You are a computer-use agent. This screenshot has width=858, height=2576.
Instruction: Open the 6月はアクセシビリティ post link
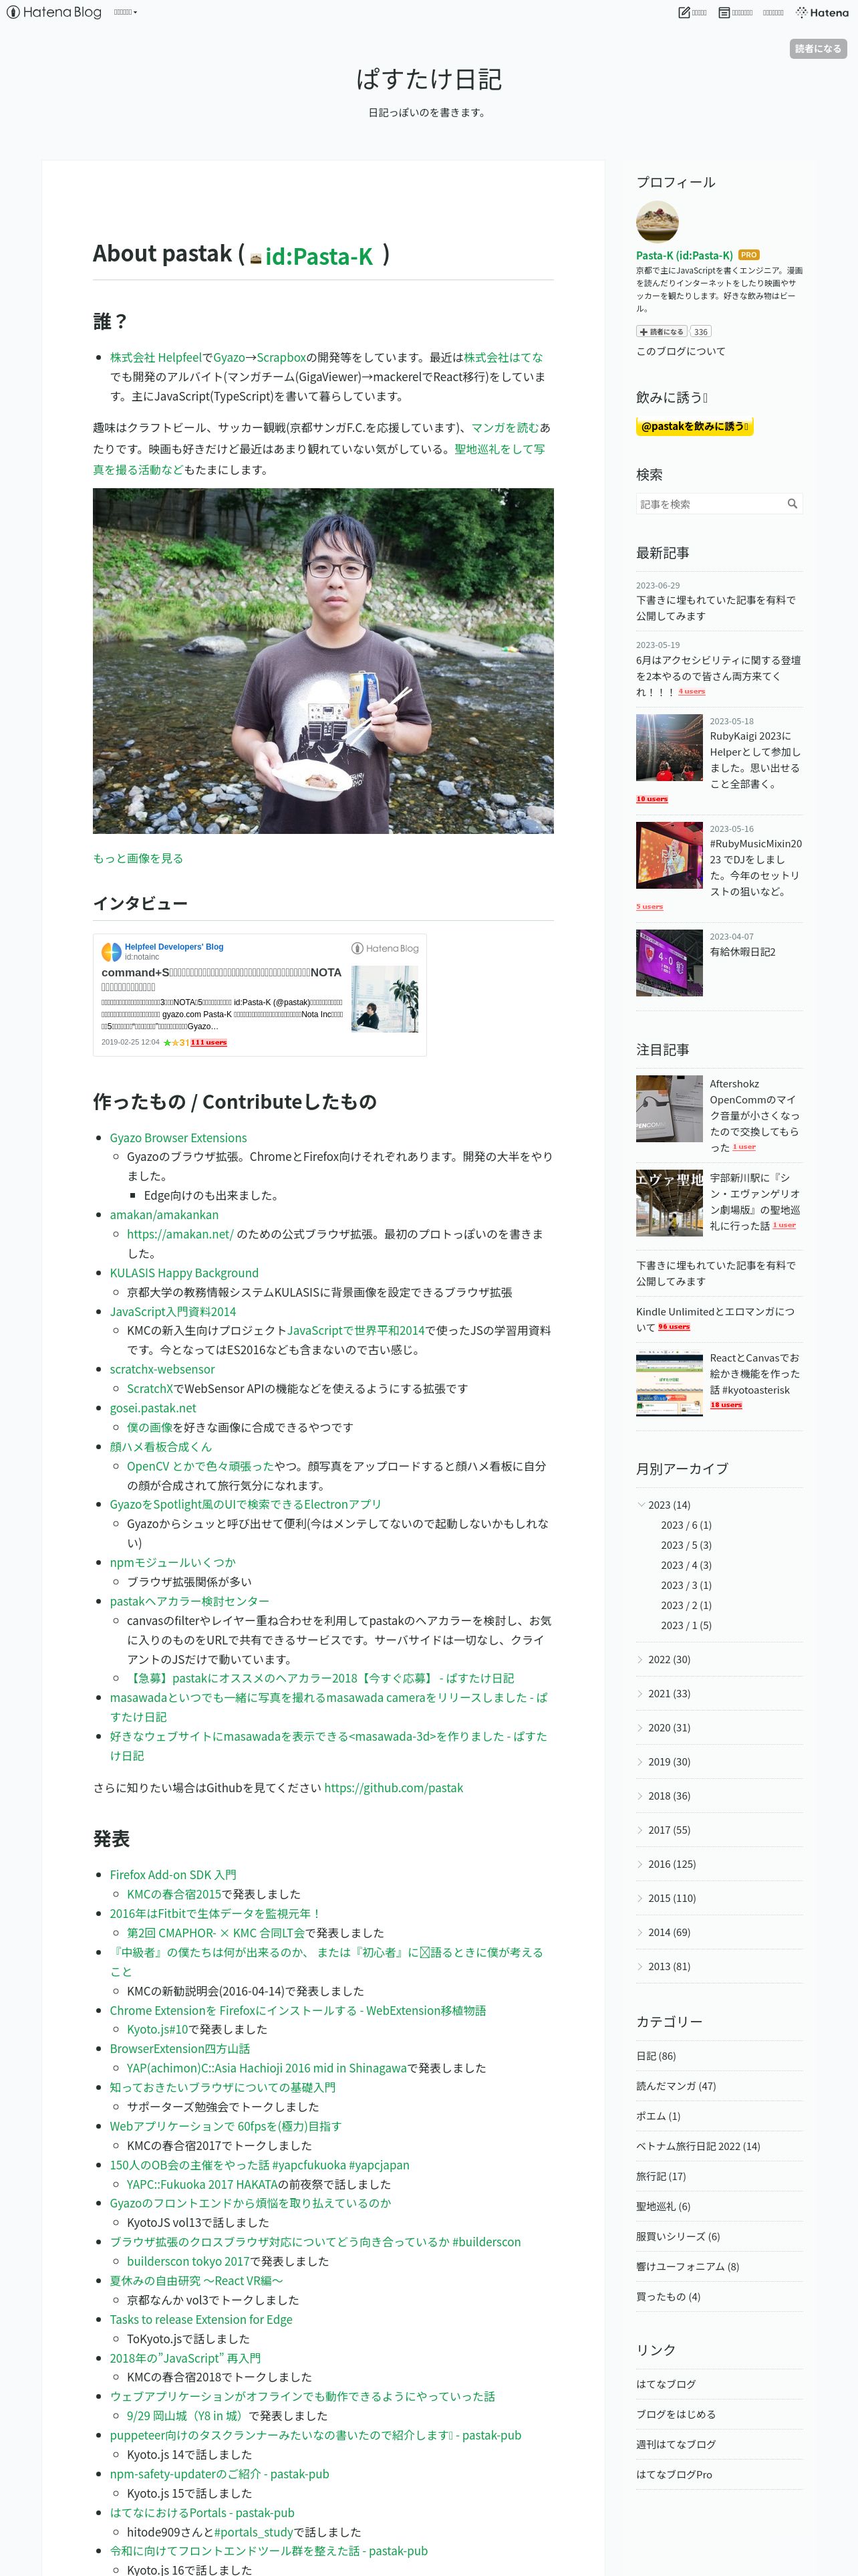pyautogui.click(x=717, y=675)
